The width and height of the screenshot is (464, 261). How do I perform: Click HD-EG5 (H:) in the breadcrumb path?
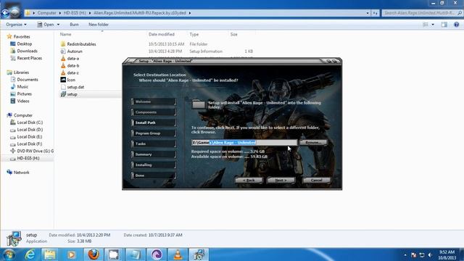click(75, 13)
